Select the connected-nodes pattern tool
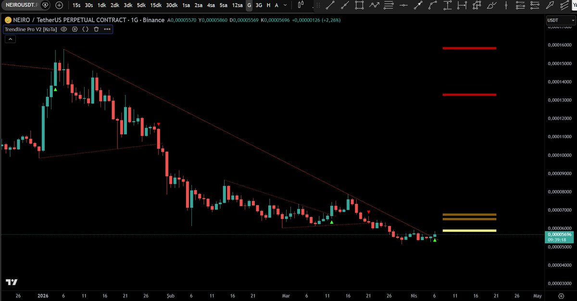 coord(477,5)
